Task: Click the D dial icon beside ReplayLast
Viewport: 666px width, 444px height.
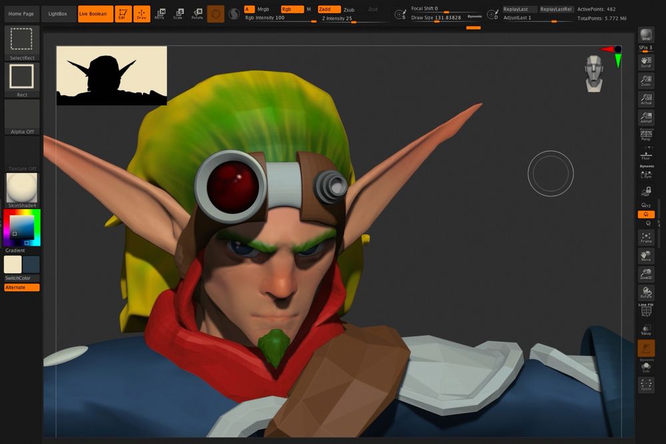Action: (x=492, y=15)
